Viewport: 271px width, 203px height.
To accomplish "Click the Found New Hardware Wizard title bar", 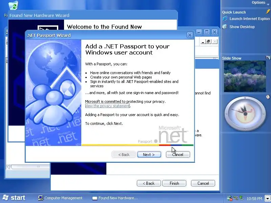I will pos(92,15).
